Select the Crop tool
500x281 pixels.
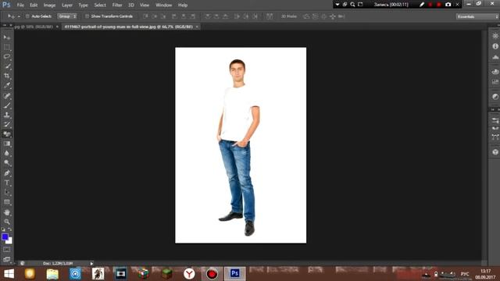[x=7, y=76]
